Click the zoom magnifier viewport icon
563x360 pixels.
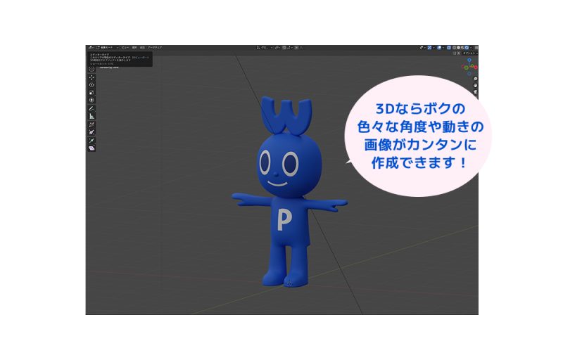click(476, 78)
